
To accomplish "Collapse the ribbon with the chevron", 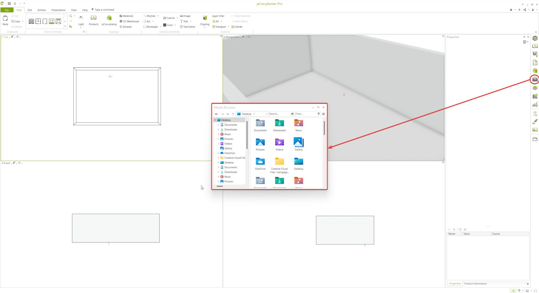I will point(536,32).
